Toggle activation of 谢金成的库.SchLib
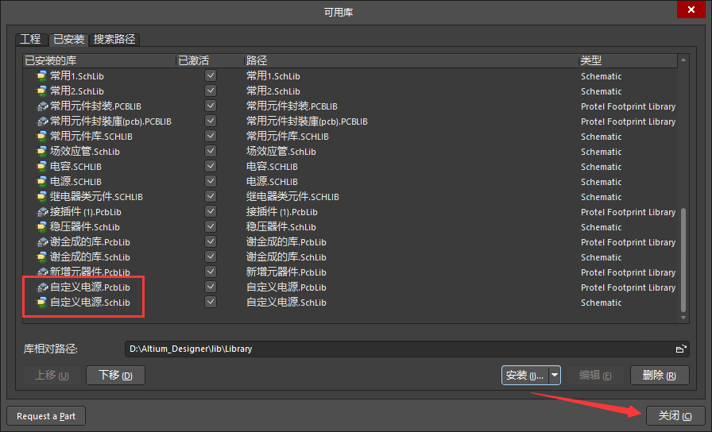712x432 pixels. point(211,256)
